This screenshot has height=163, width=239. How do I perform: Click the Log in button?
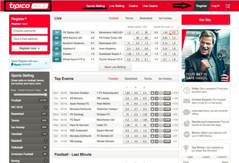click(215, 6)
